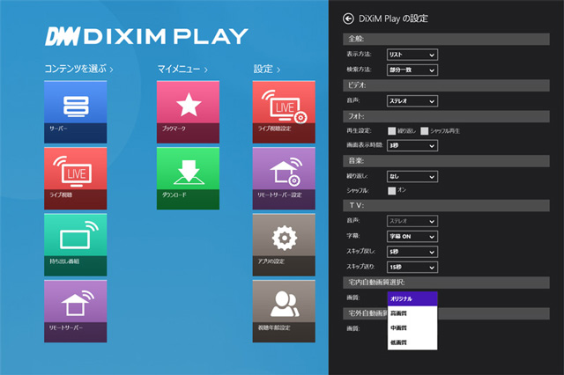564x375 pixels.
Task: Click the フォト section heading
Action: pos(446,116)
